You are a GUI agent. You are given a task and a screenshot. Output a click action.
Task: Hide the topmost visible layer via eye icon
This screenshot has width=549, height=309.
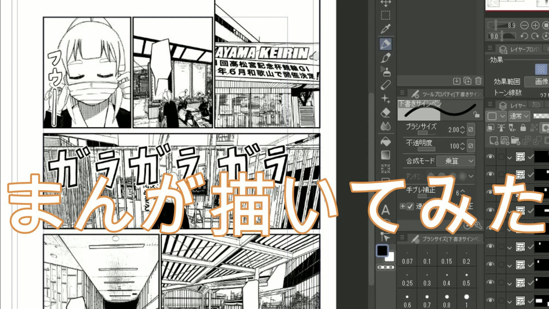490,156
